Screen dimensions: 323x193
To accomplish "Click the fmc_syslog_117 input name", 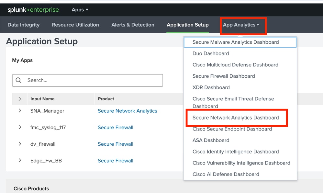I will pyautogui.click(x=48, y=128).
